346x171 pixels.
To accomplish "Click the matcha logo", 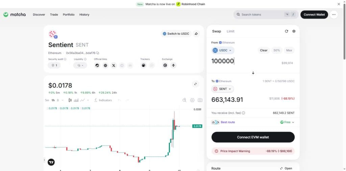I will tap(15, 14).
